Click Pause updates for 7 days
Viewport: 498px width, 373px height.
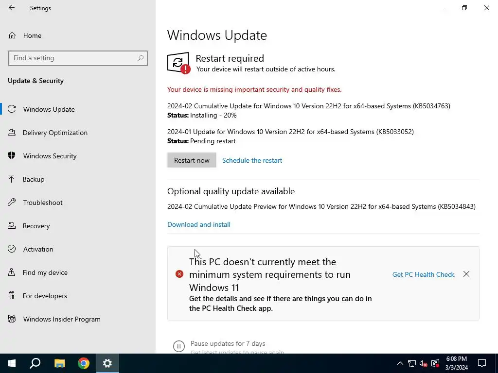click(228, 343)
